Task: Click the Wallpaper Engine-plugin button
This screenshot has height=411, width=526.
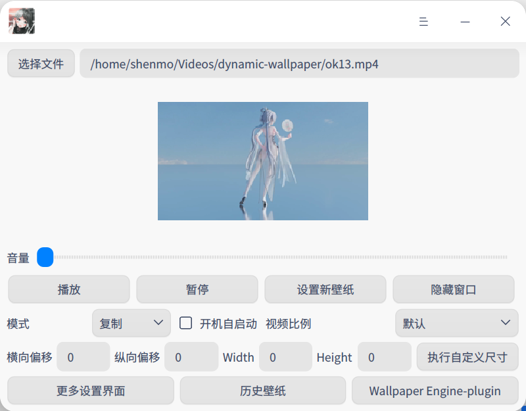Action: point(435,391)
